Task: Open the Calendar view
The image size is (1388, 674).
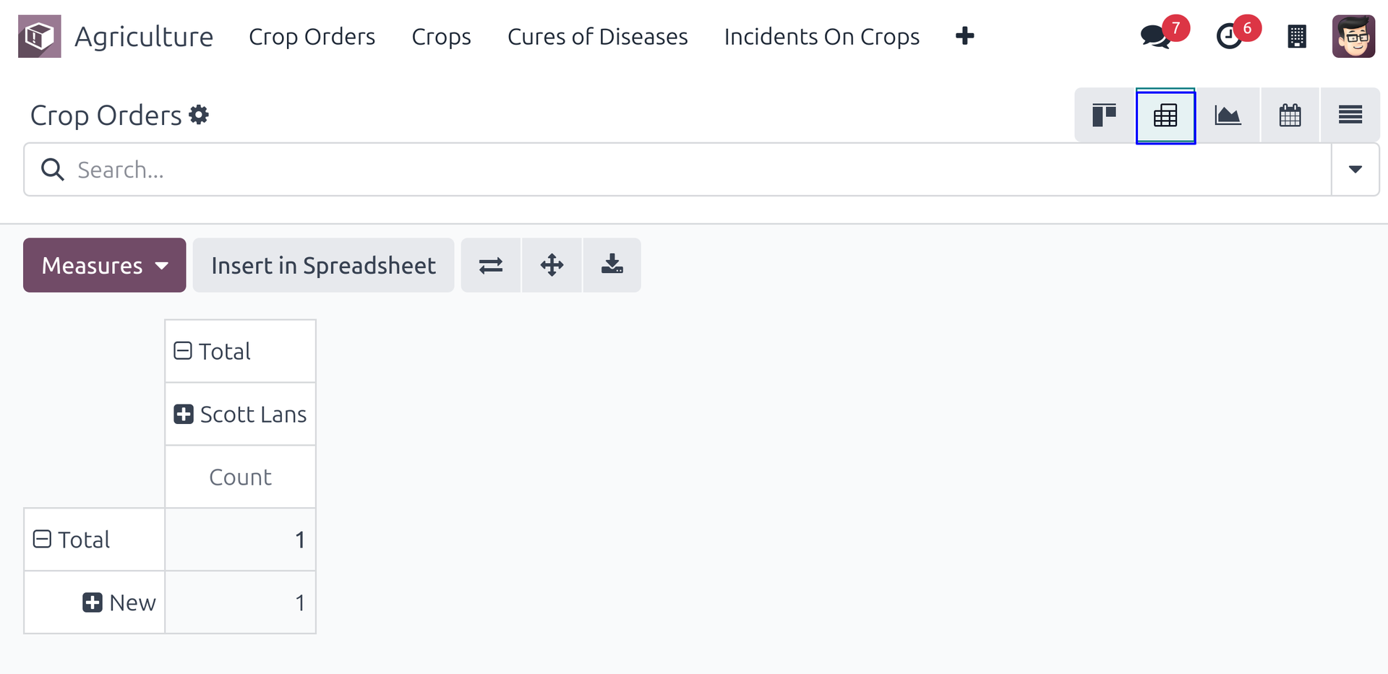Action: tap(1290, 116)
